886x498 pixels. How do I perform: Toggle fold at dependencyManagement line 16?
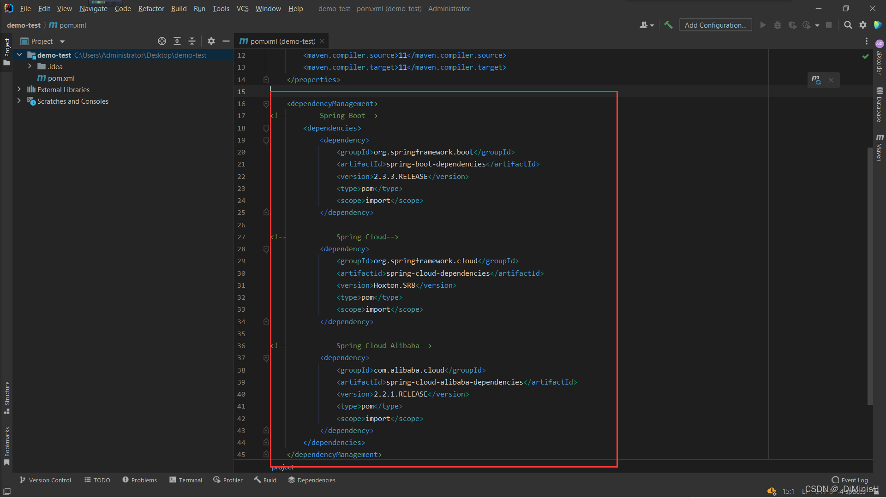(266, 104)
